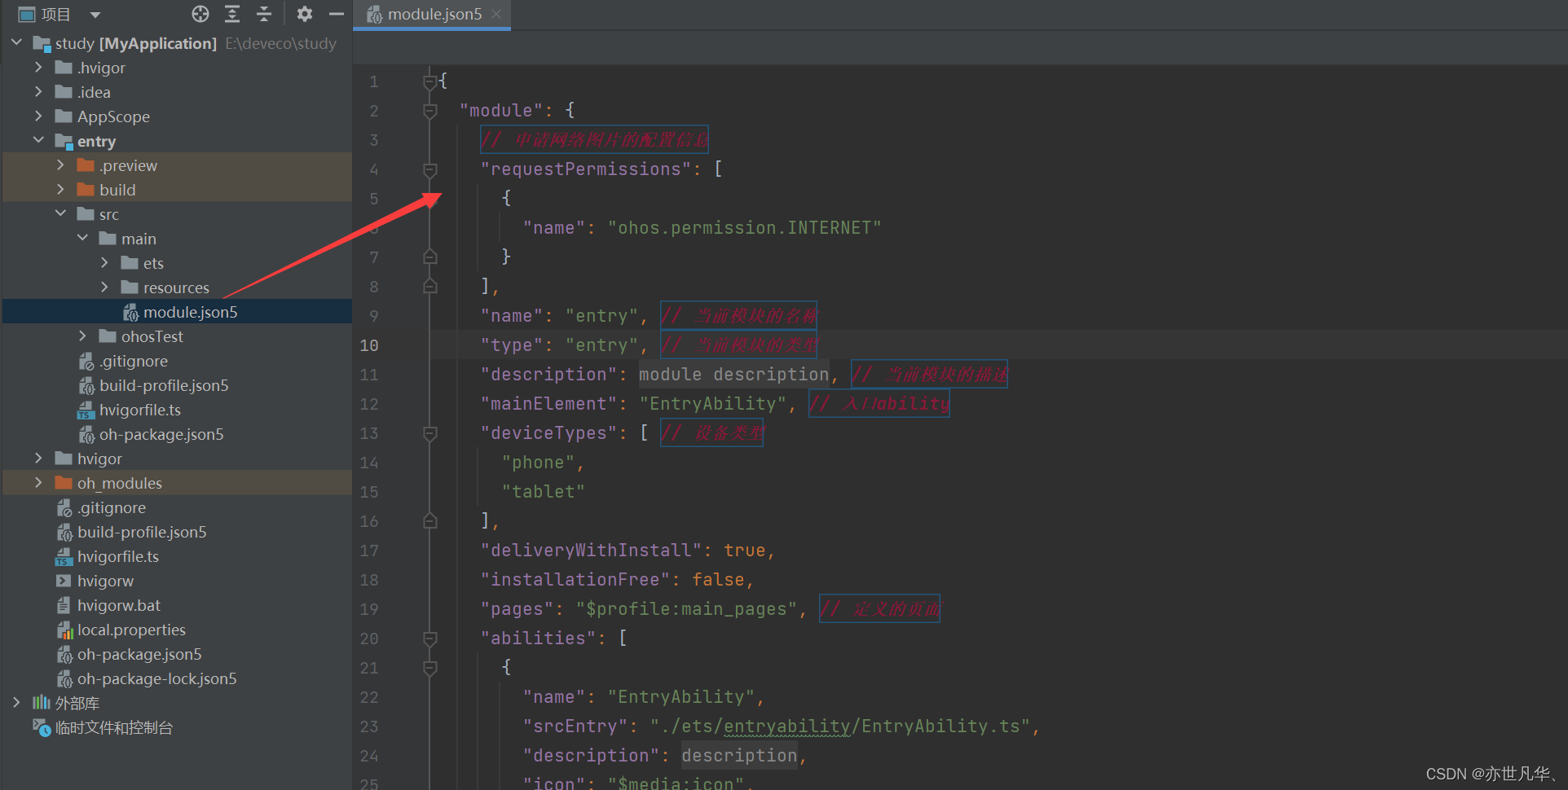This screenshot has height=790, width=1568.
Task: Expand the 外部库 external libraries node
Action: 16,703
